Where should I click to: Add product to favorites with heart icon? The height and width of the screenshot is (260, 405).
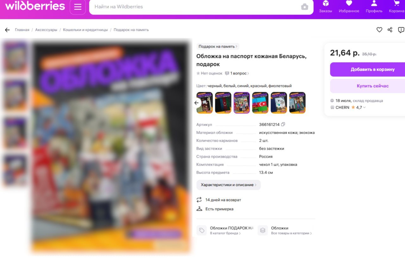(379, 30)
